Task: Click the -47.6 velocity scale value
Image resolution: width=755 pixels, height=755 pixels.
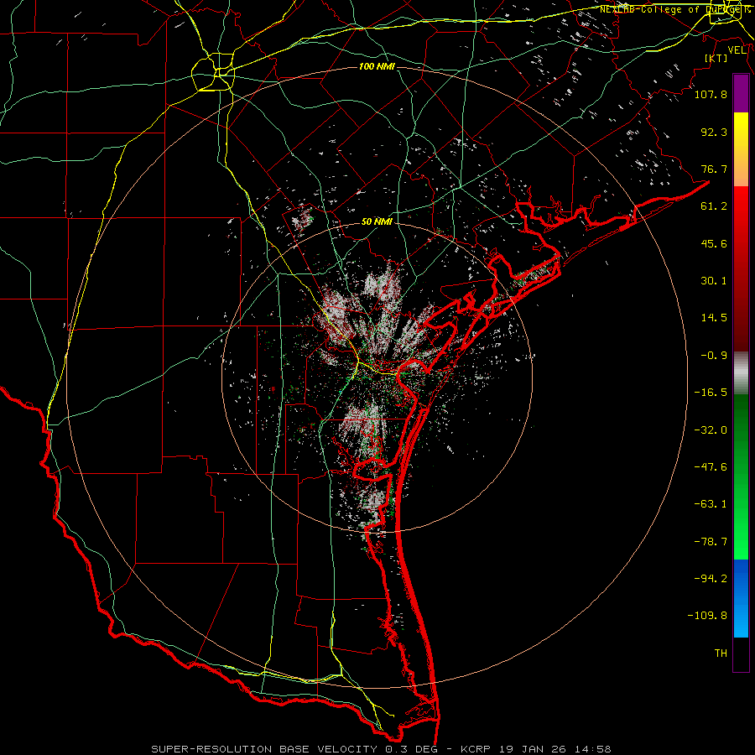Action: click(711, 467)
